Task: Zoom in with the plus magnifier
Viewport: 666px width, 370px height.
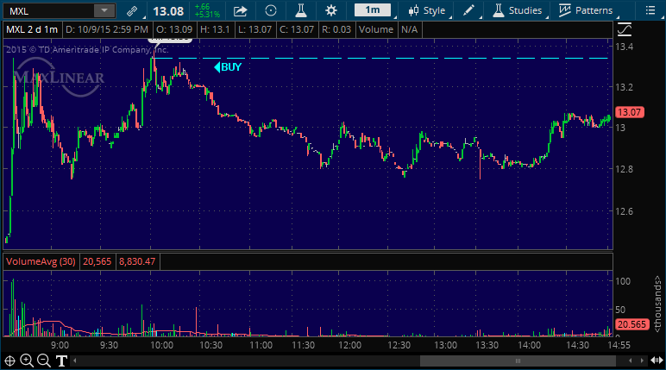Action: point(28,361)
